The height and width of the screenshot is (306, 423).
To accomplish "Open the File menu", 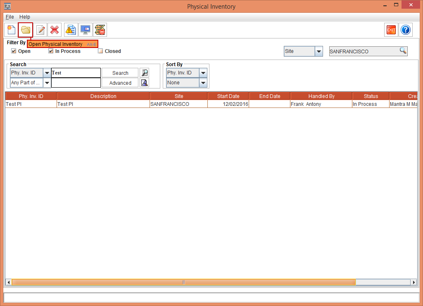I will [10, 17].
